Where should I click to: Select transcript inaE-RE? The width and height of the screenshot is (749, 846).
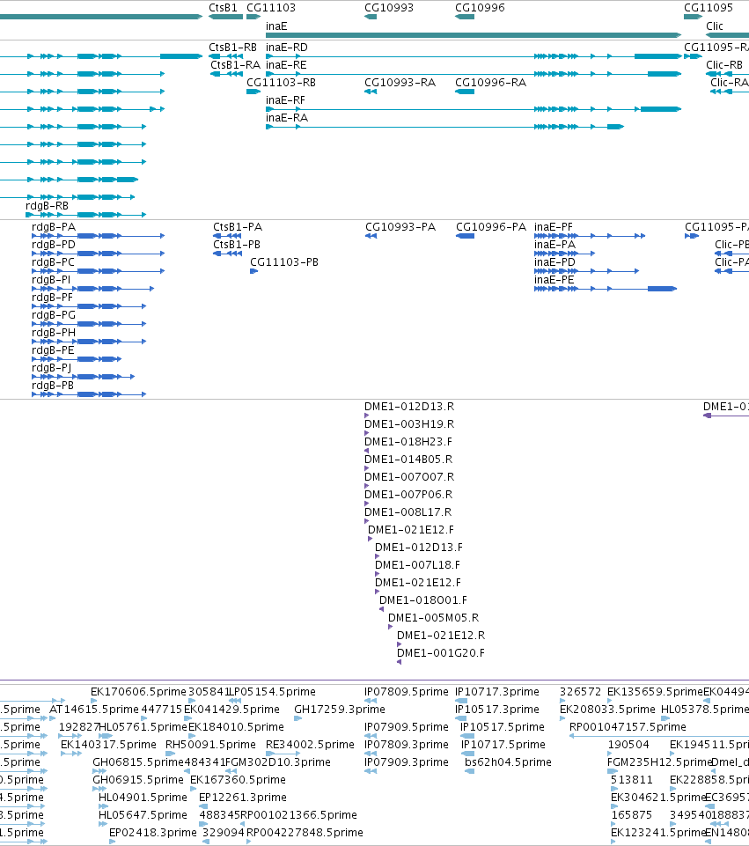click(x=474, y=74)
